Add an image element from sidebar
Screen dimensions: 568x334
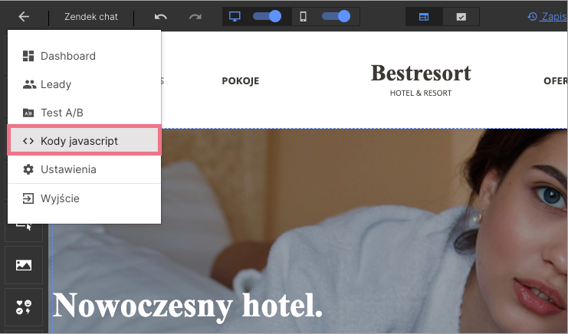pyautogui.click(x=24, y=265)
